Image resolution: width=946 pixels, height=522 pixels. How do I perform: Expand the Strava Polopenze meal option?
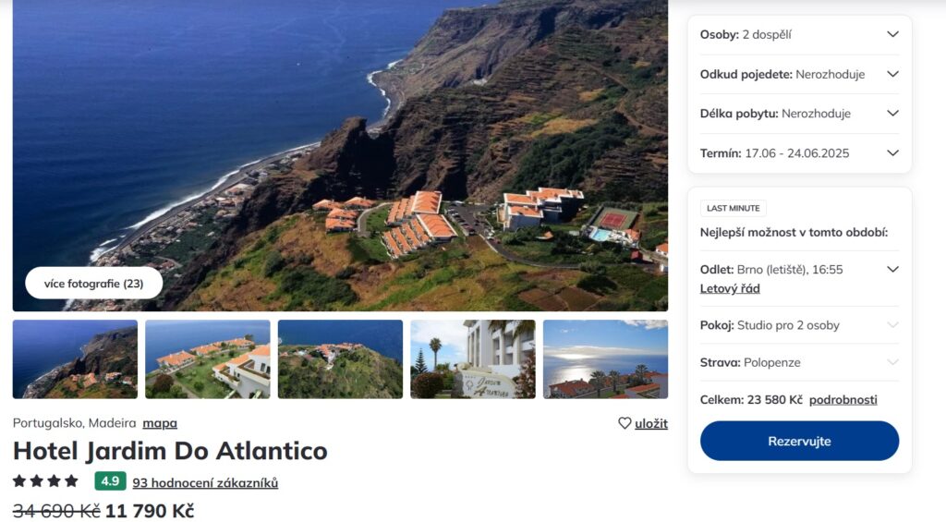point(892,362)
